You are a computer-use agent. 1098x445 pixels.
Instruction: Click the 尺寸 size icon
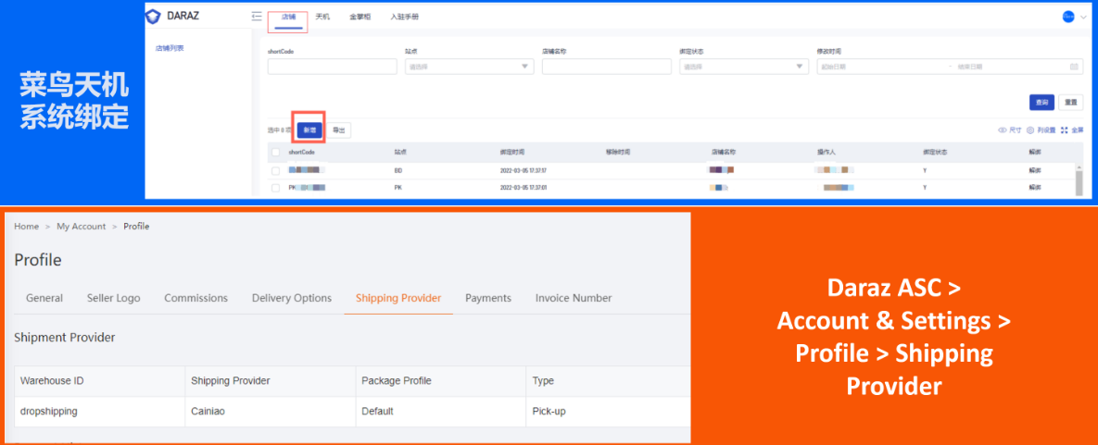(1003, 130)
